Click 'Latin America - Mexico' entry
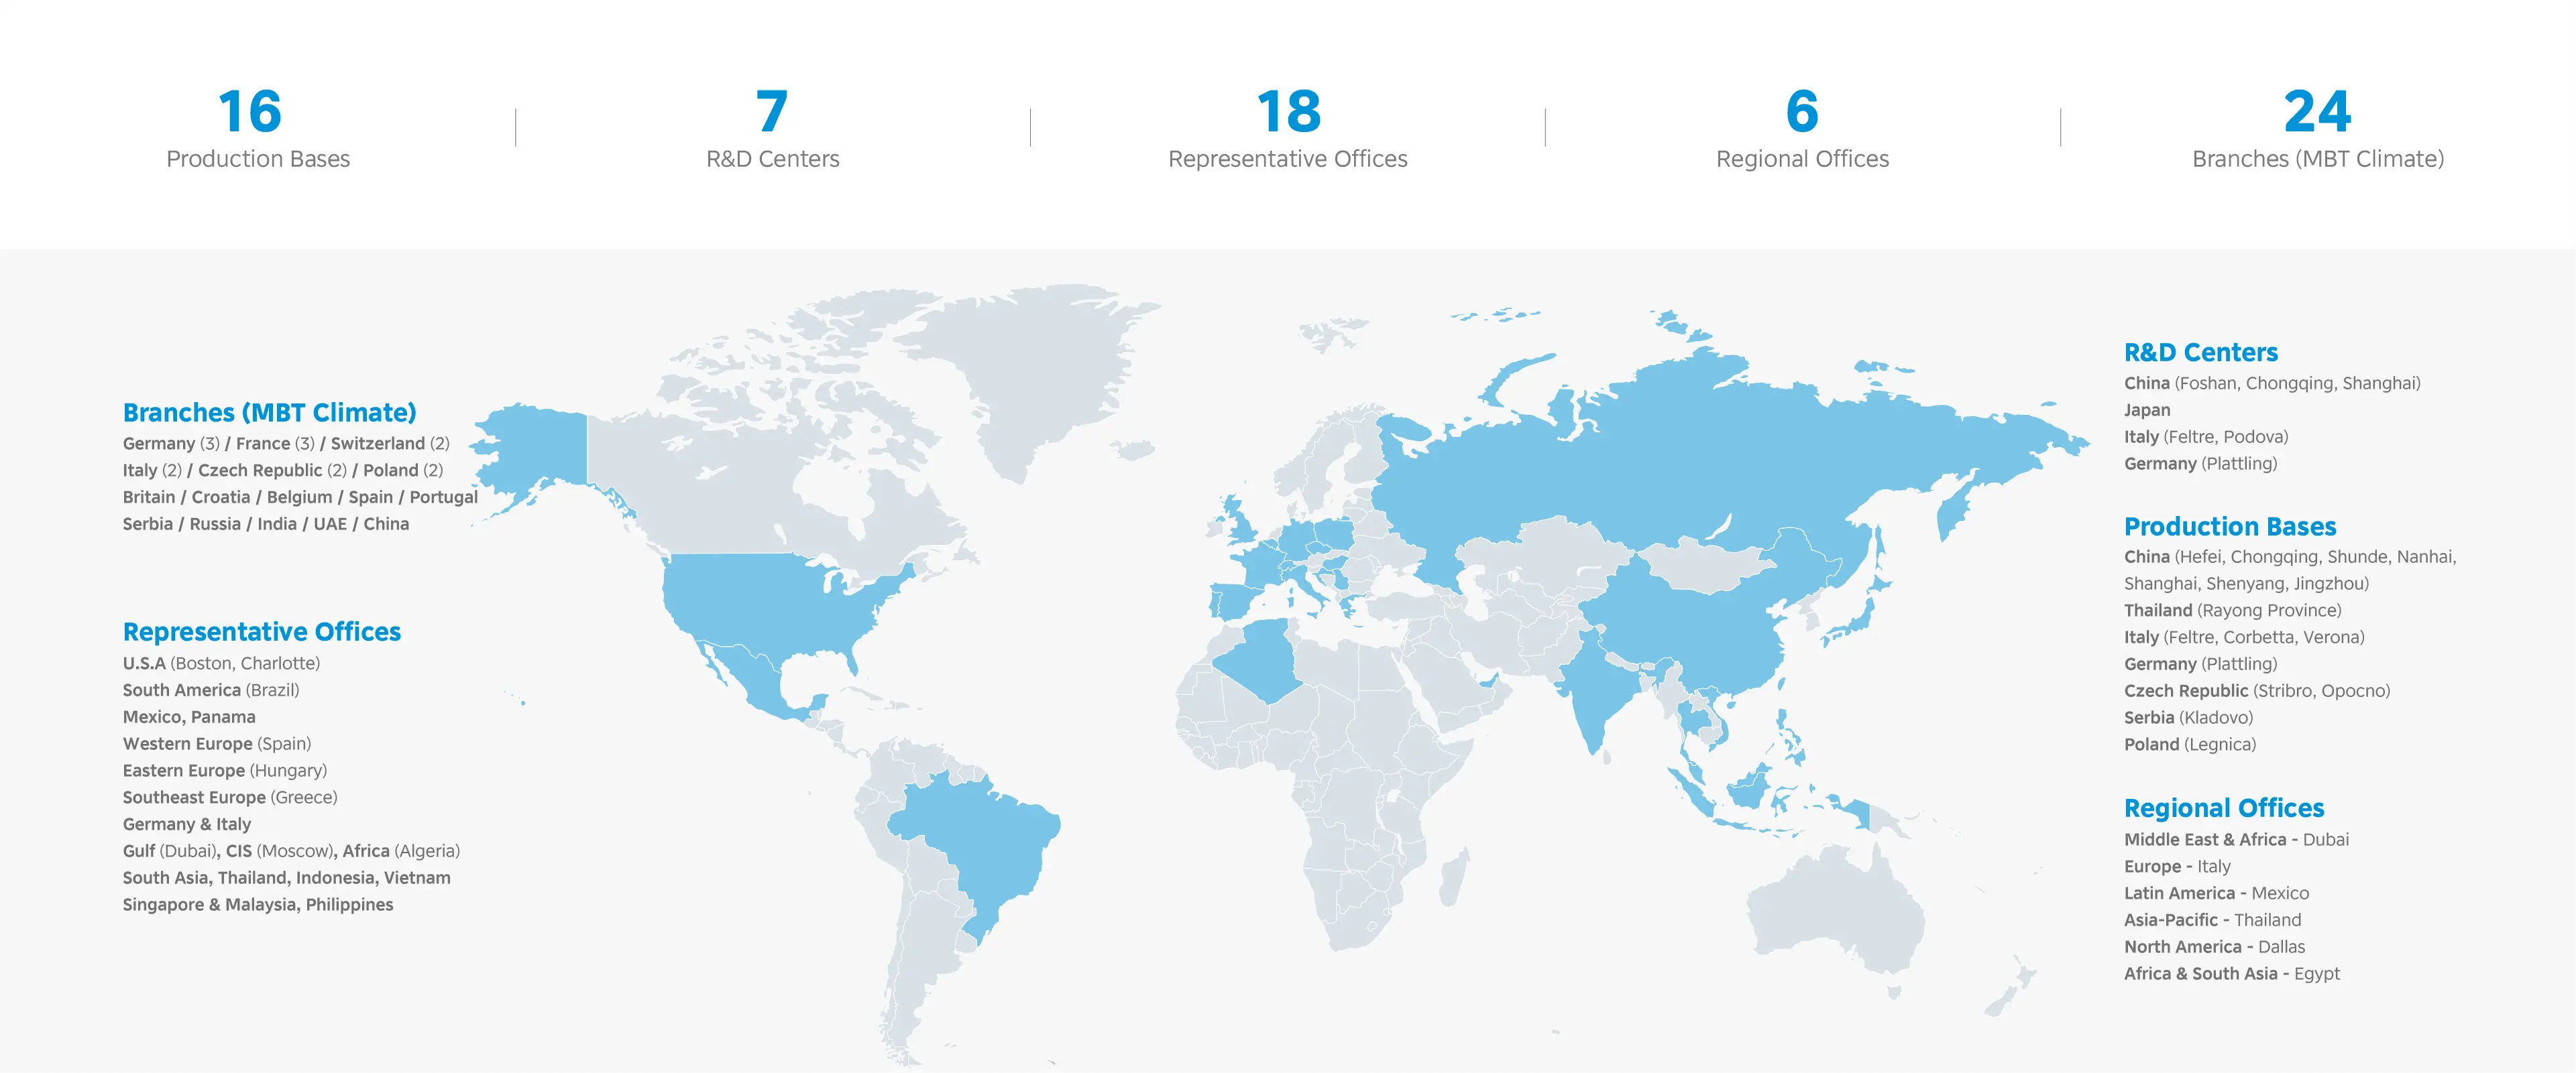The width and height of the screenshot is (2576, 1073). tap(2216, 894)
